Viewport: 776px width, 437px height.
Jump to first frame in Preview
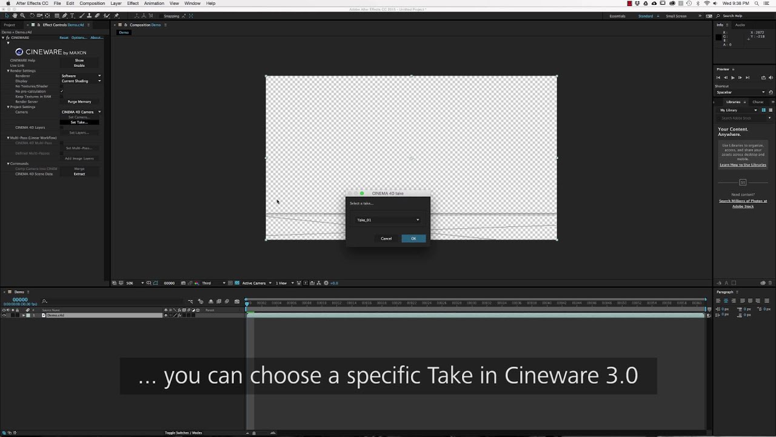[x=718, y=78]
